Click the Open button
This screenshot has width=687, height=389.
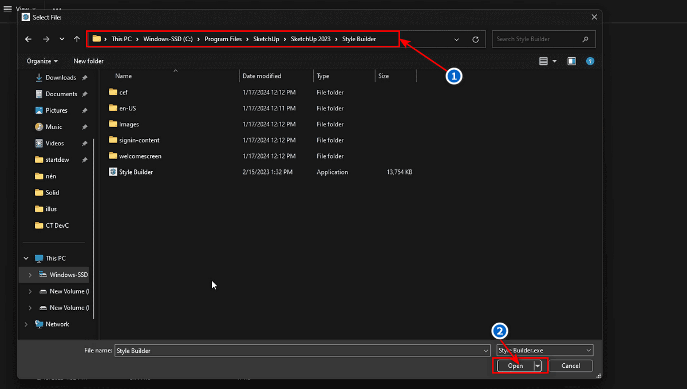(515, 366)
